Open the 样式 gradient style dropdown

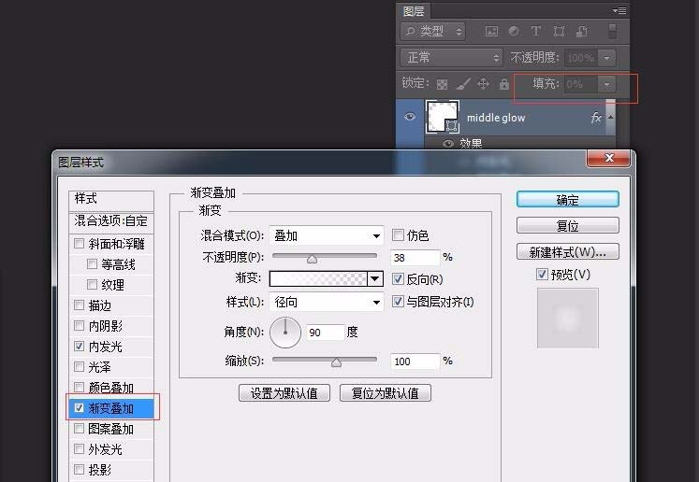327,303
